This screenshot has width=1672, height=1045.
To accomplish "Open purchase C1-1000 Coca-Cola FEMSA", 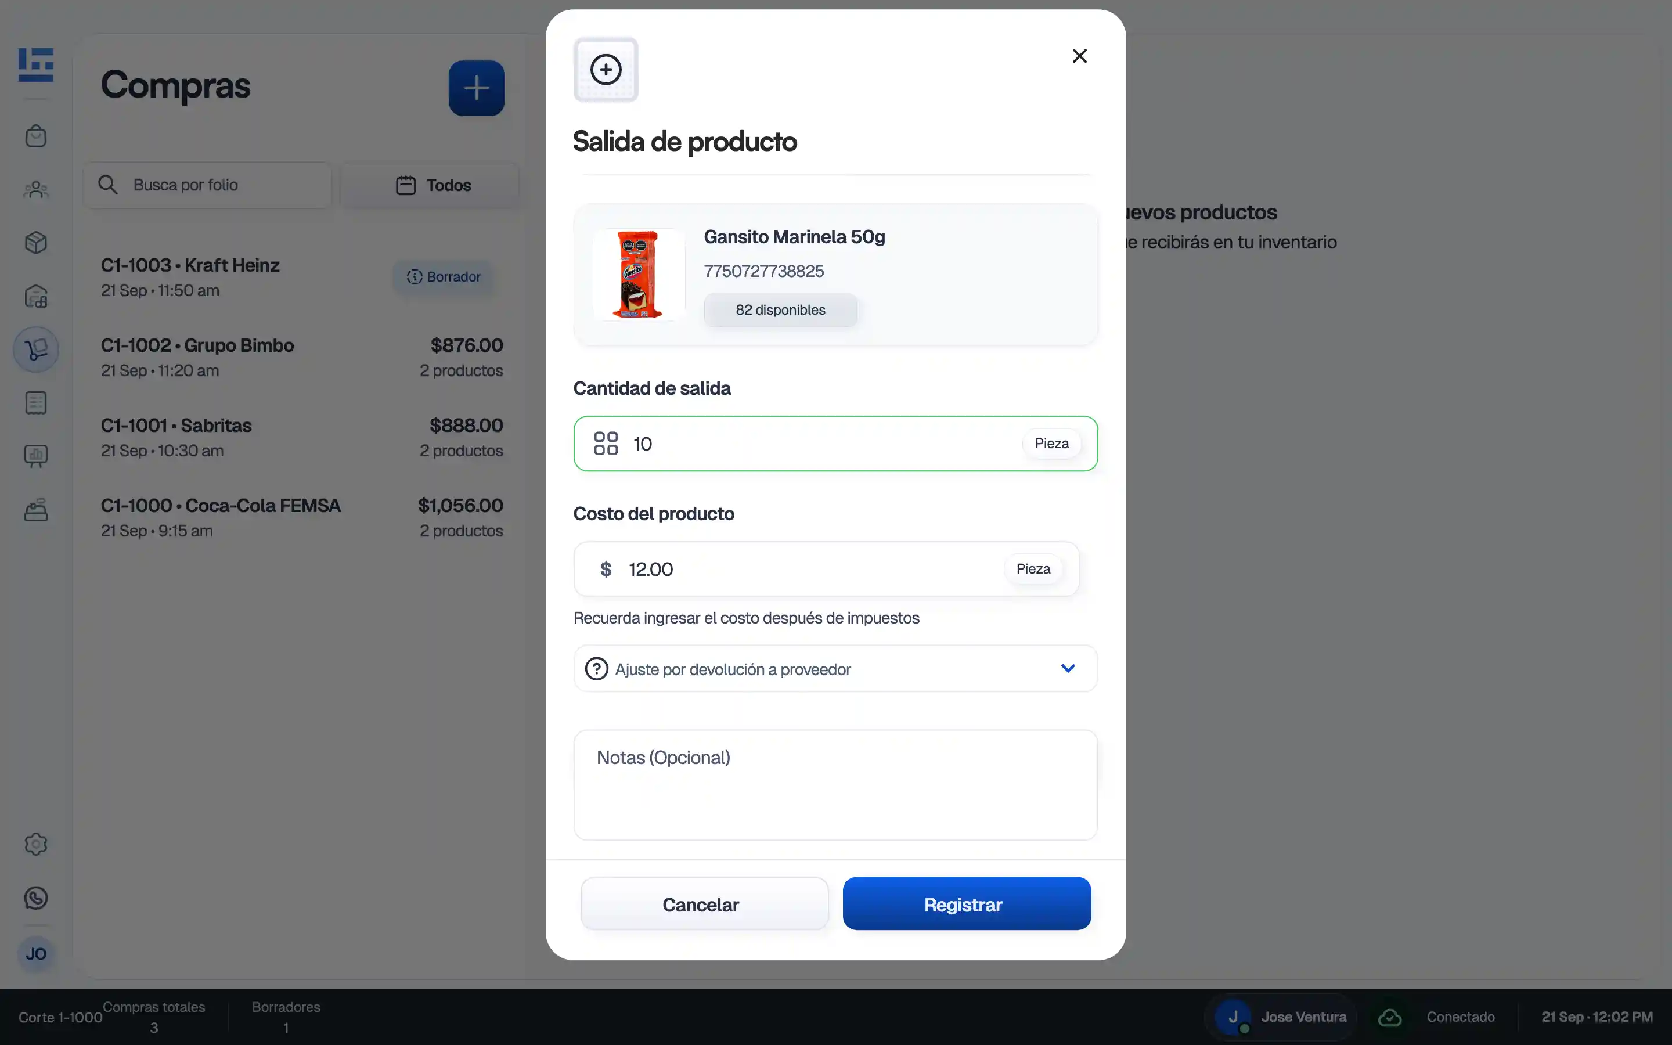I will (x=302, y=518).
